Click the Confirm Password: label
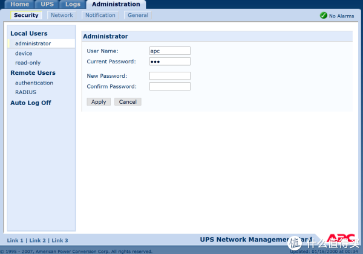 click(111, 87)
